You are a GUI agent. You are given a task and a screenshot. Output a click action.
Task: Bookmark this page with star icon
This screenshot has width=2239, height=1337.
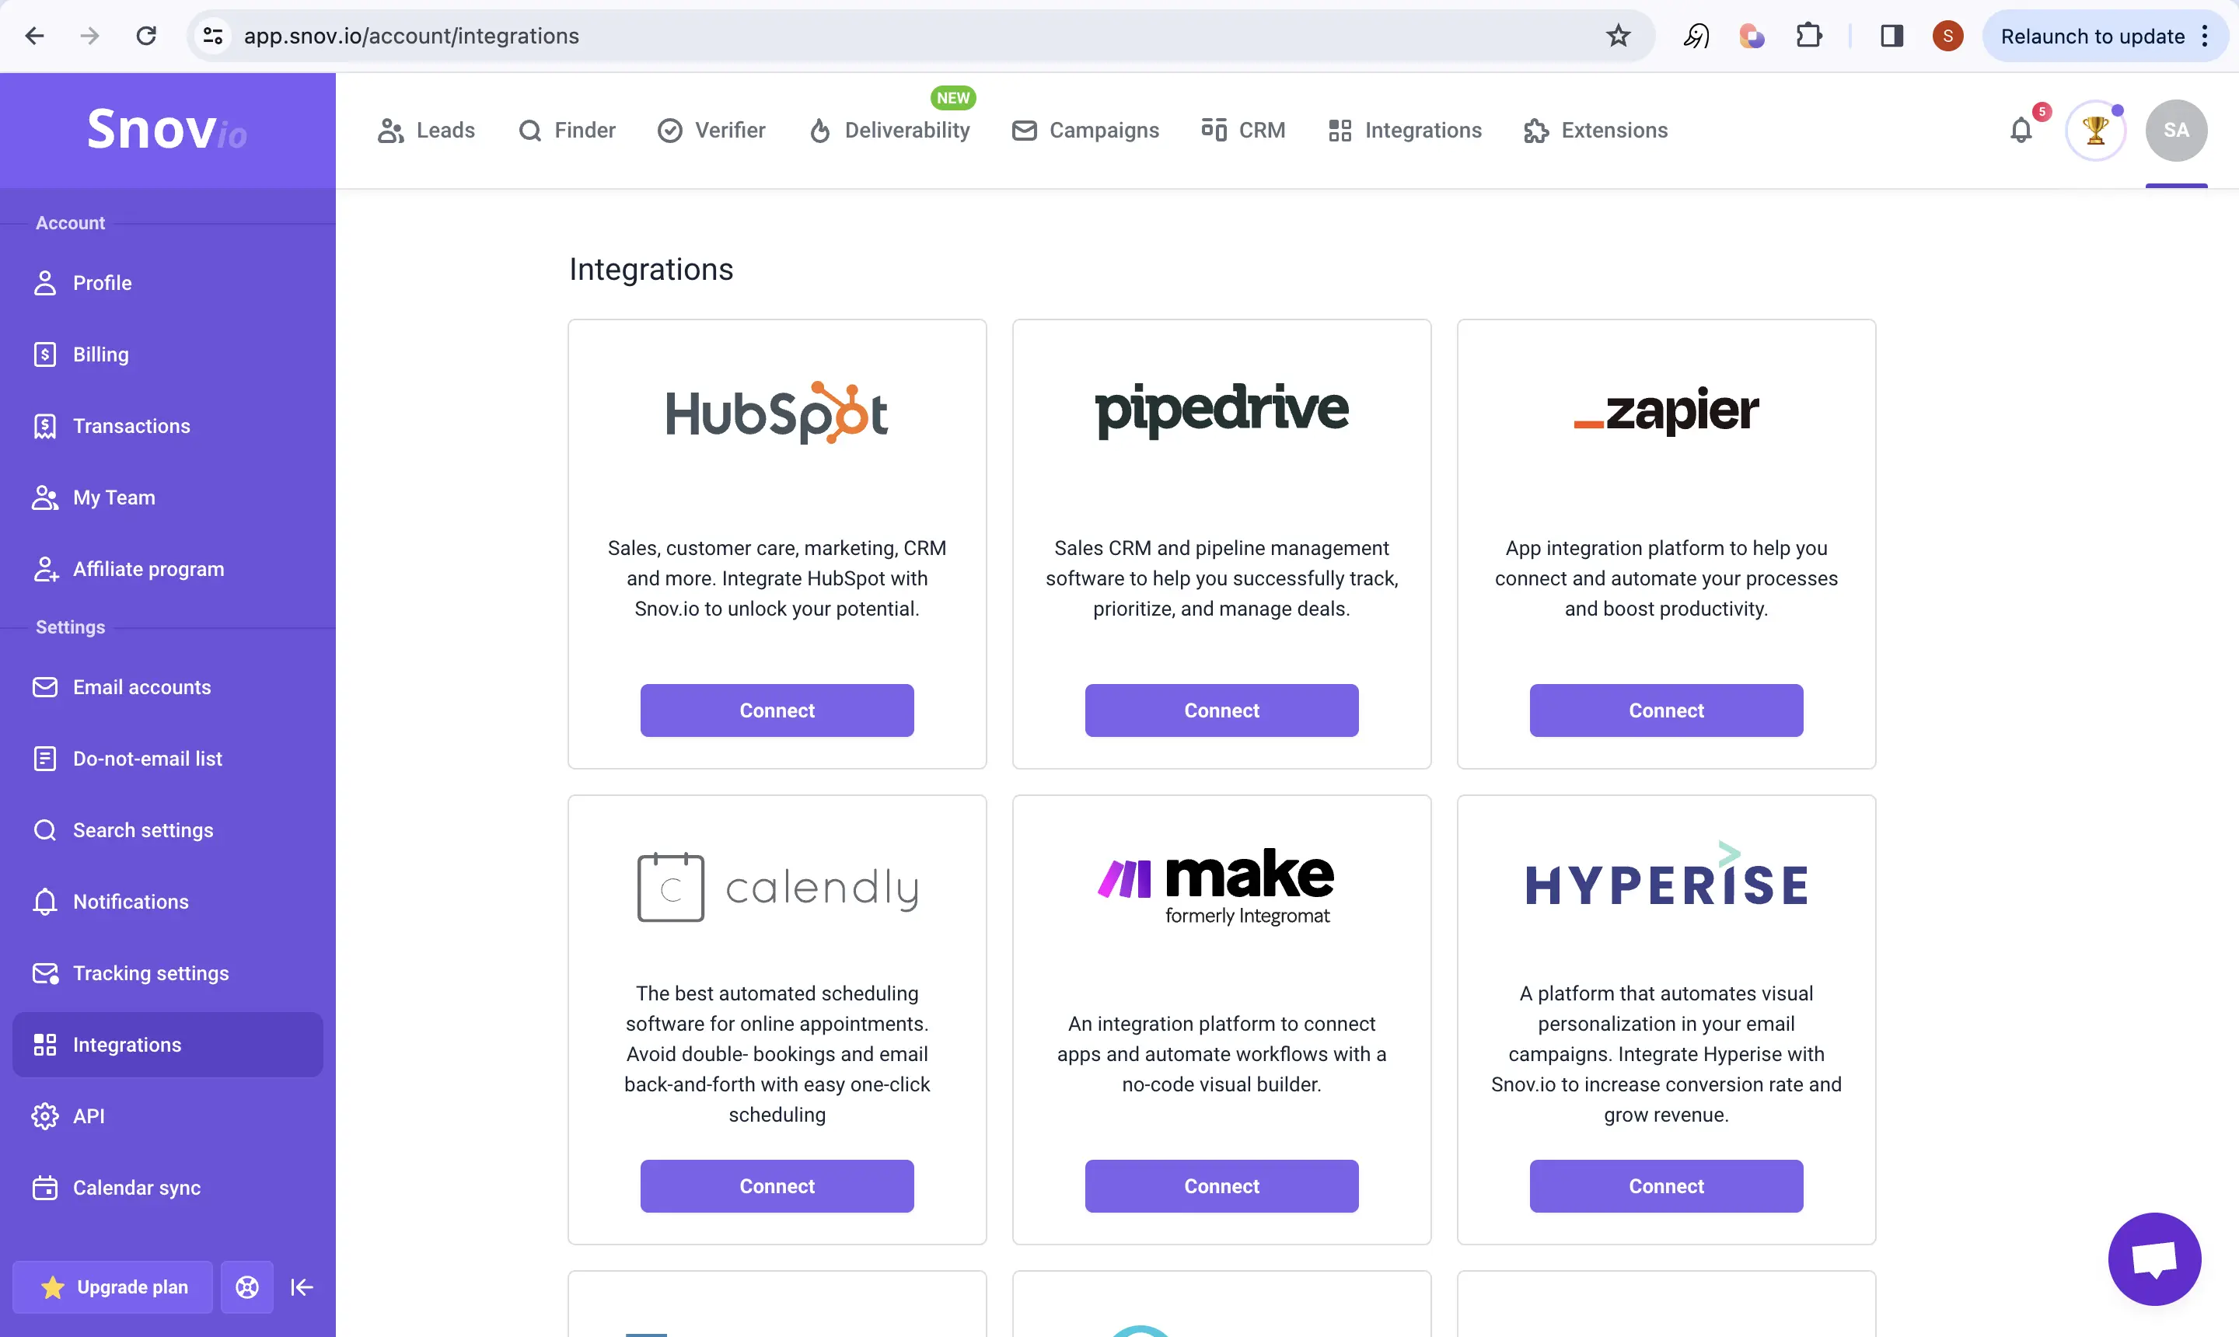pos(1618,36)
